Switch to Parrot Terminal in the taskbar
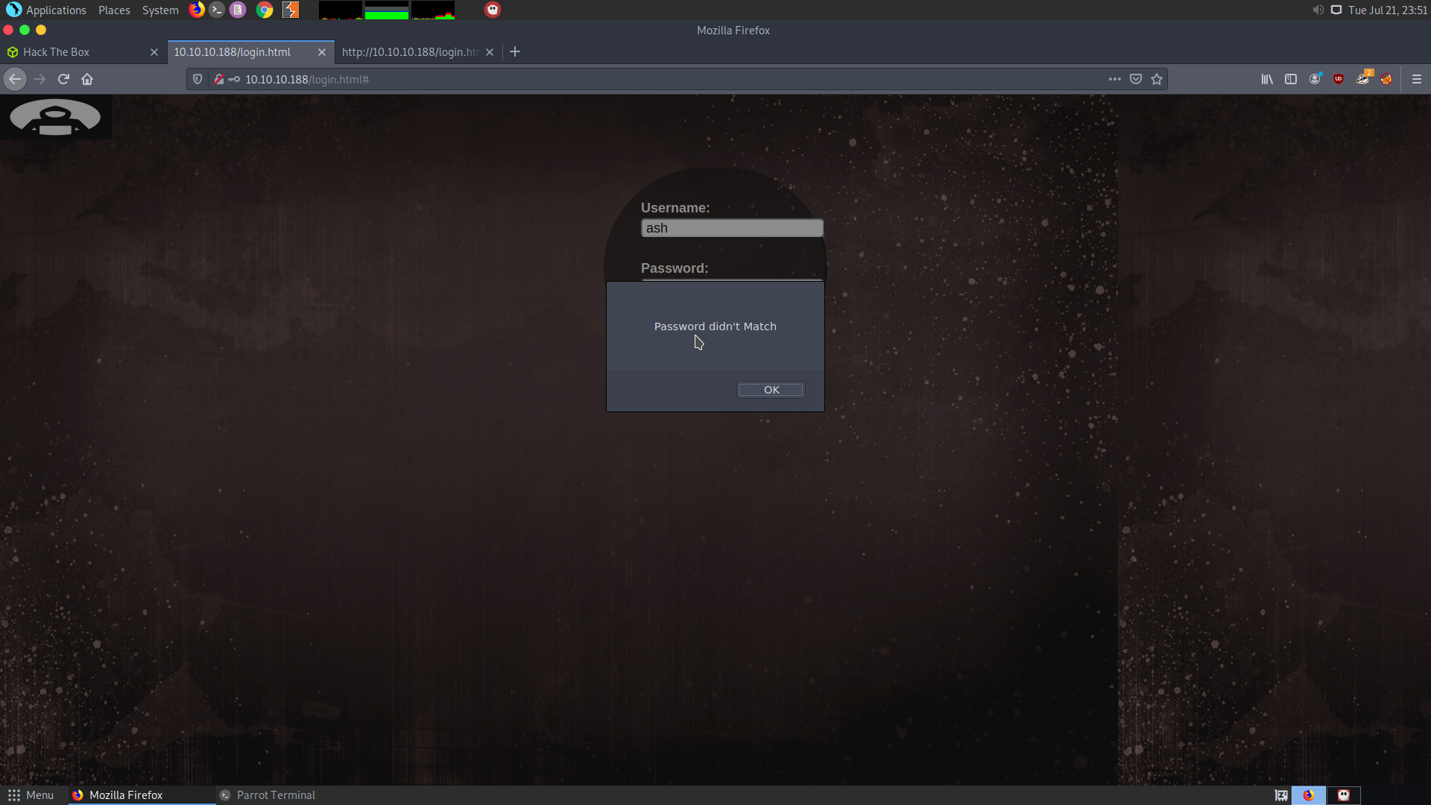This screenshot has width=1431, height=805. [275, 795]
